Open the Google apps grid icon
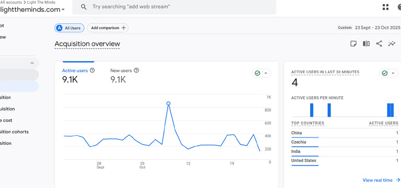401x188 pixels. [x=385, y=7]
